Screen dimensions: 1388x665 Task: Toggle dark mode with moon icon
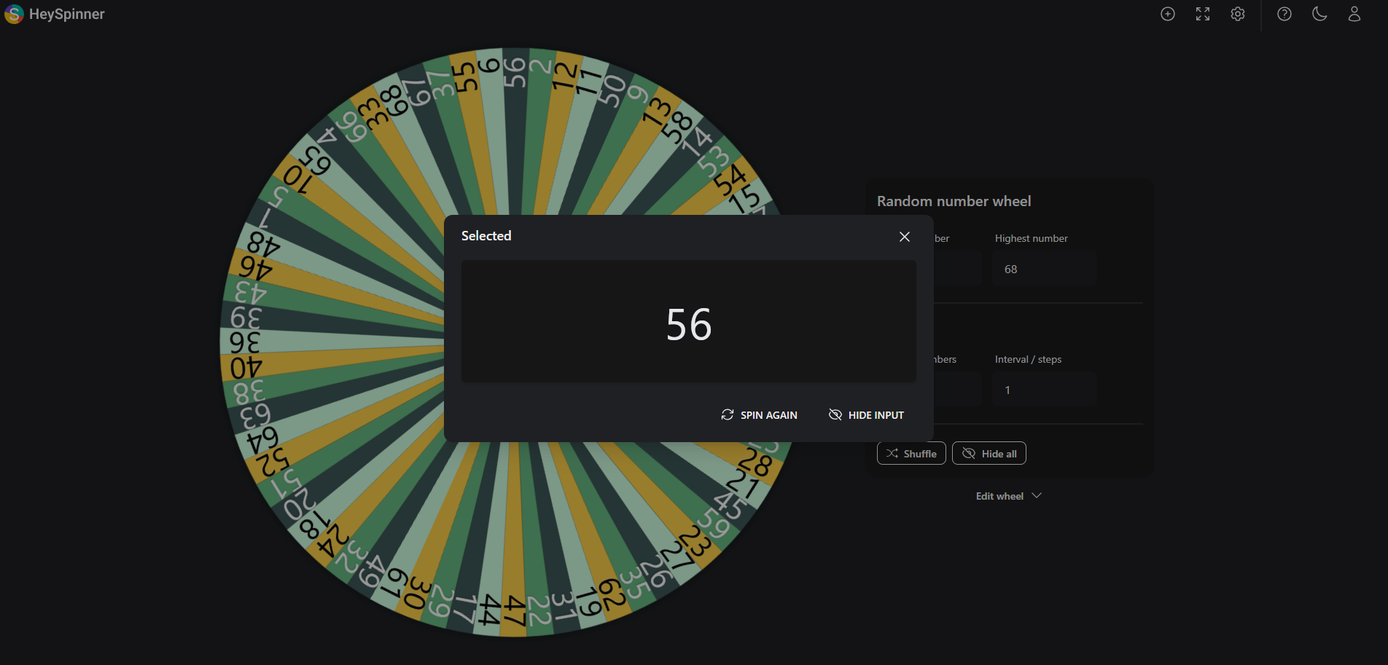point(1319,14)
